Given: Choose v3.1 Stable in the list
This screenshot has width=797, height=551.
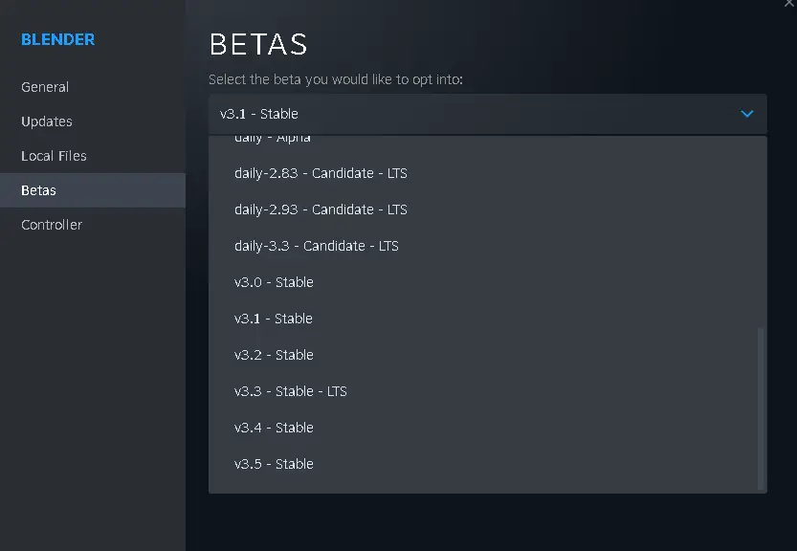Looking at the screenshot, I should point(487,319).
